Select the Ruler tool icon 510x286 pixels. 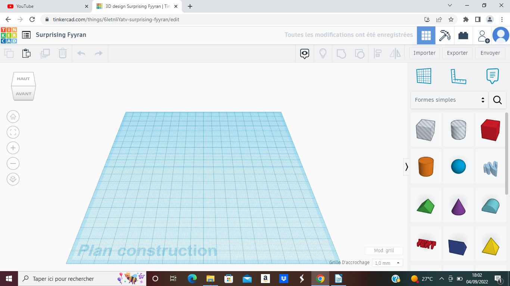[x=458, y=76]
